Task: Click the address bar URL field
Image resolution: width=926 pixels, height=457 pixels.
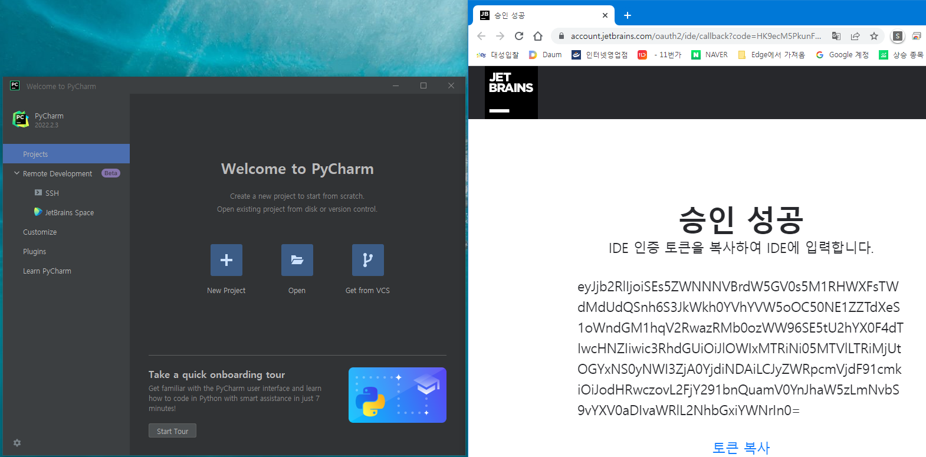Action: click(x=696, y=36)
